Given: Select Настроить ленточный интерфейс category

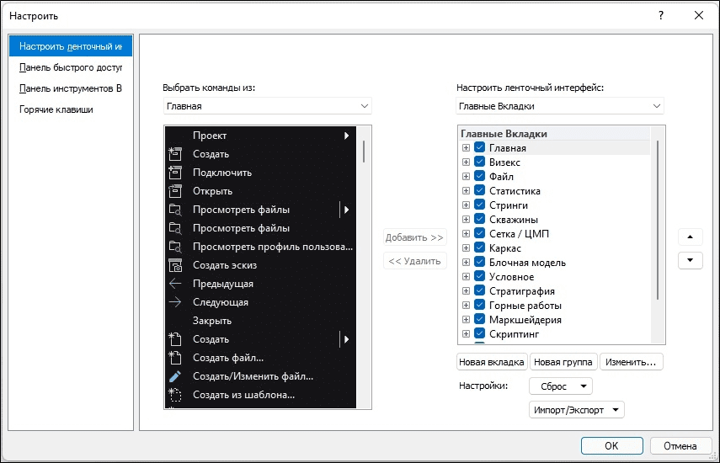Looking at the screenshot, I should coord(71,46).
